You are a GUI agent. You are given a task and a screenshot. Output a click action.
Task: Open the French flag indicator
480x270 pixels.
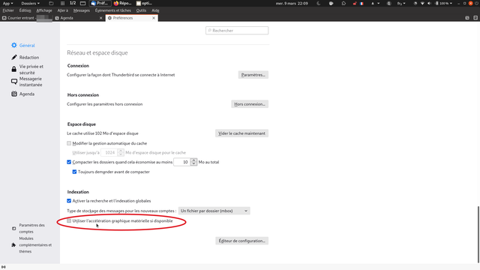click(361, 3)
